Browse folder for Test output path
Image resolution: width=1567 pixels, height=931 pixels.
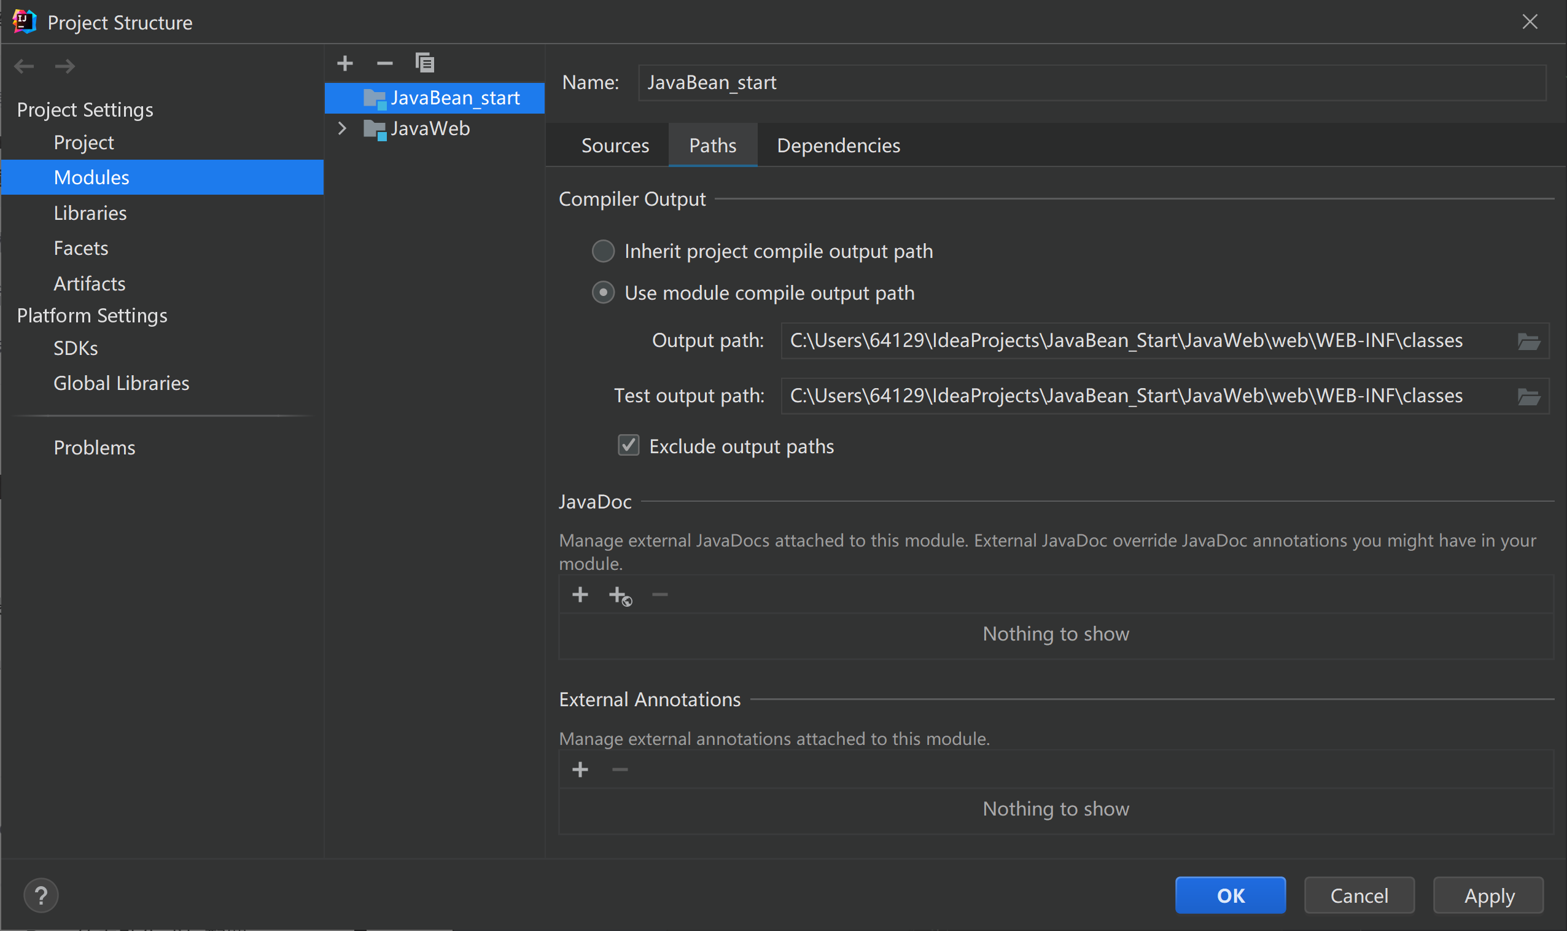tap(1528, 397)
